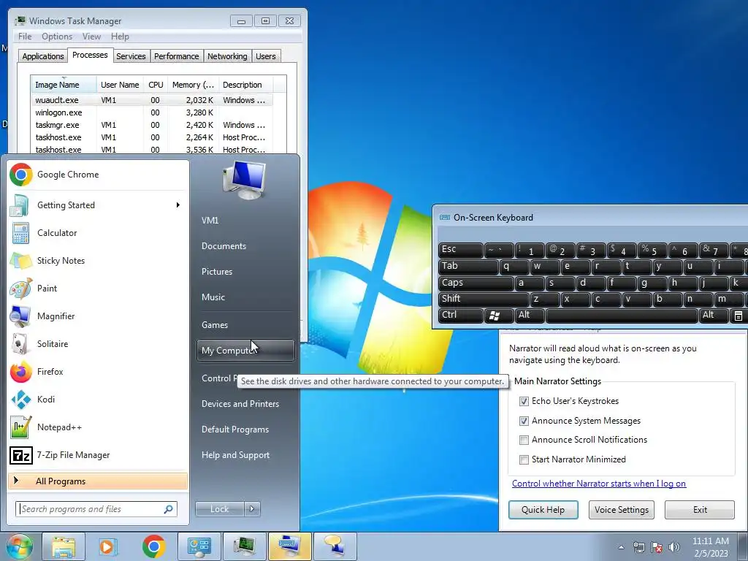This screenshot has height=561, width=748.
Task: Launch Paint from Start menu
Action: coord(98,288)
